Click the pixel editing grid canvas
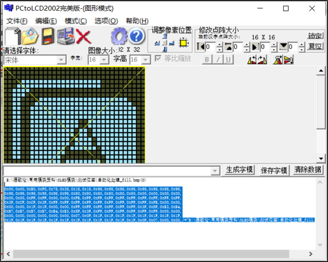The image size is (328, 262). (74, 115)
